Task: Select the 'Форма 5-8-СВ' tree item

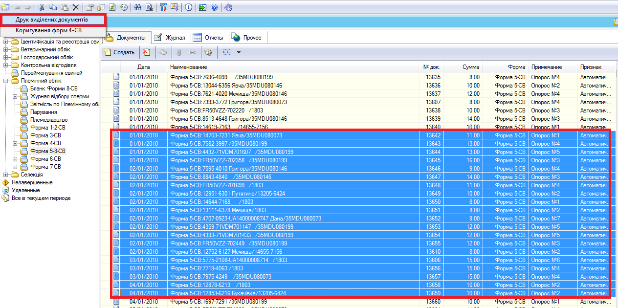Action: point(47,151)
